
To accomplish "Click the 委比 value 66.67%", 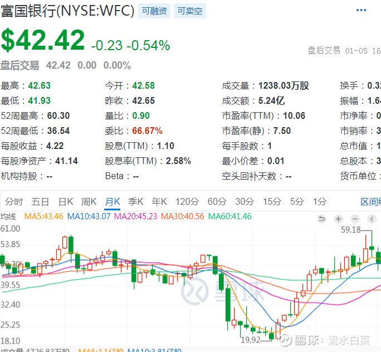I will point(147,131).
